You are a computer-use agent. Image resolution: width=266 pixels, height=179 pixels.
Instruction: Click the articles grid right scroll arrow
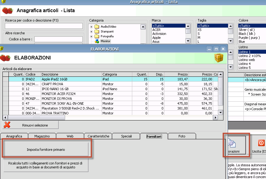[x=216, y=117]
